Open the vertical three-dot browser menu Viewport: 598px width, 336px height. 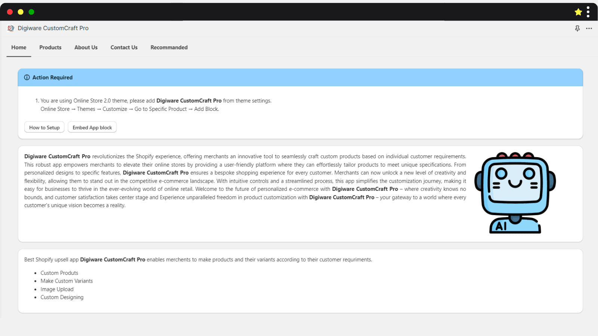coord(588,12)
